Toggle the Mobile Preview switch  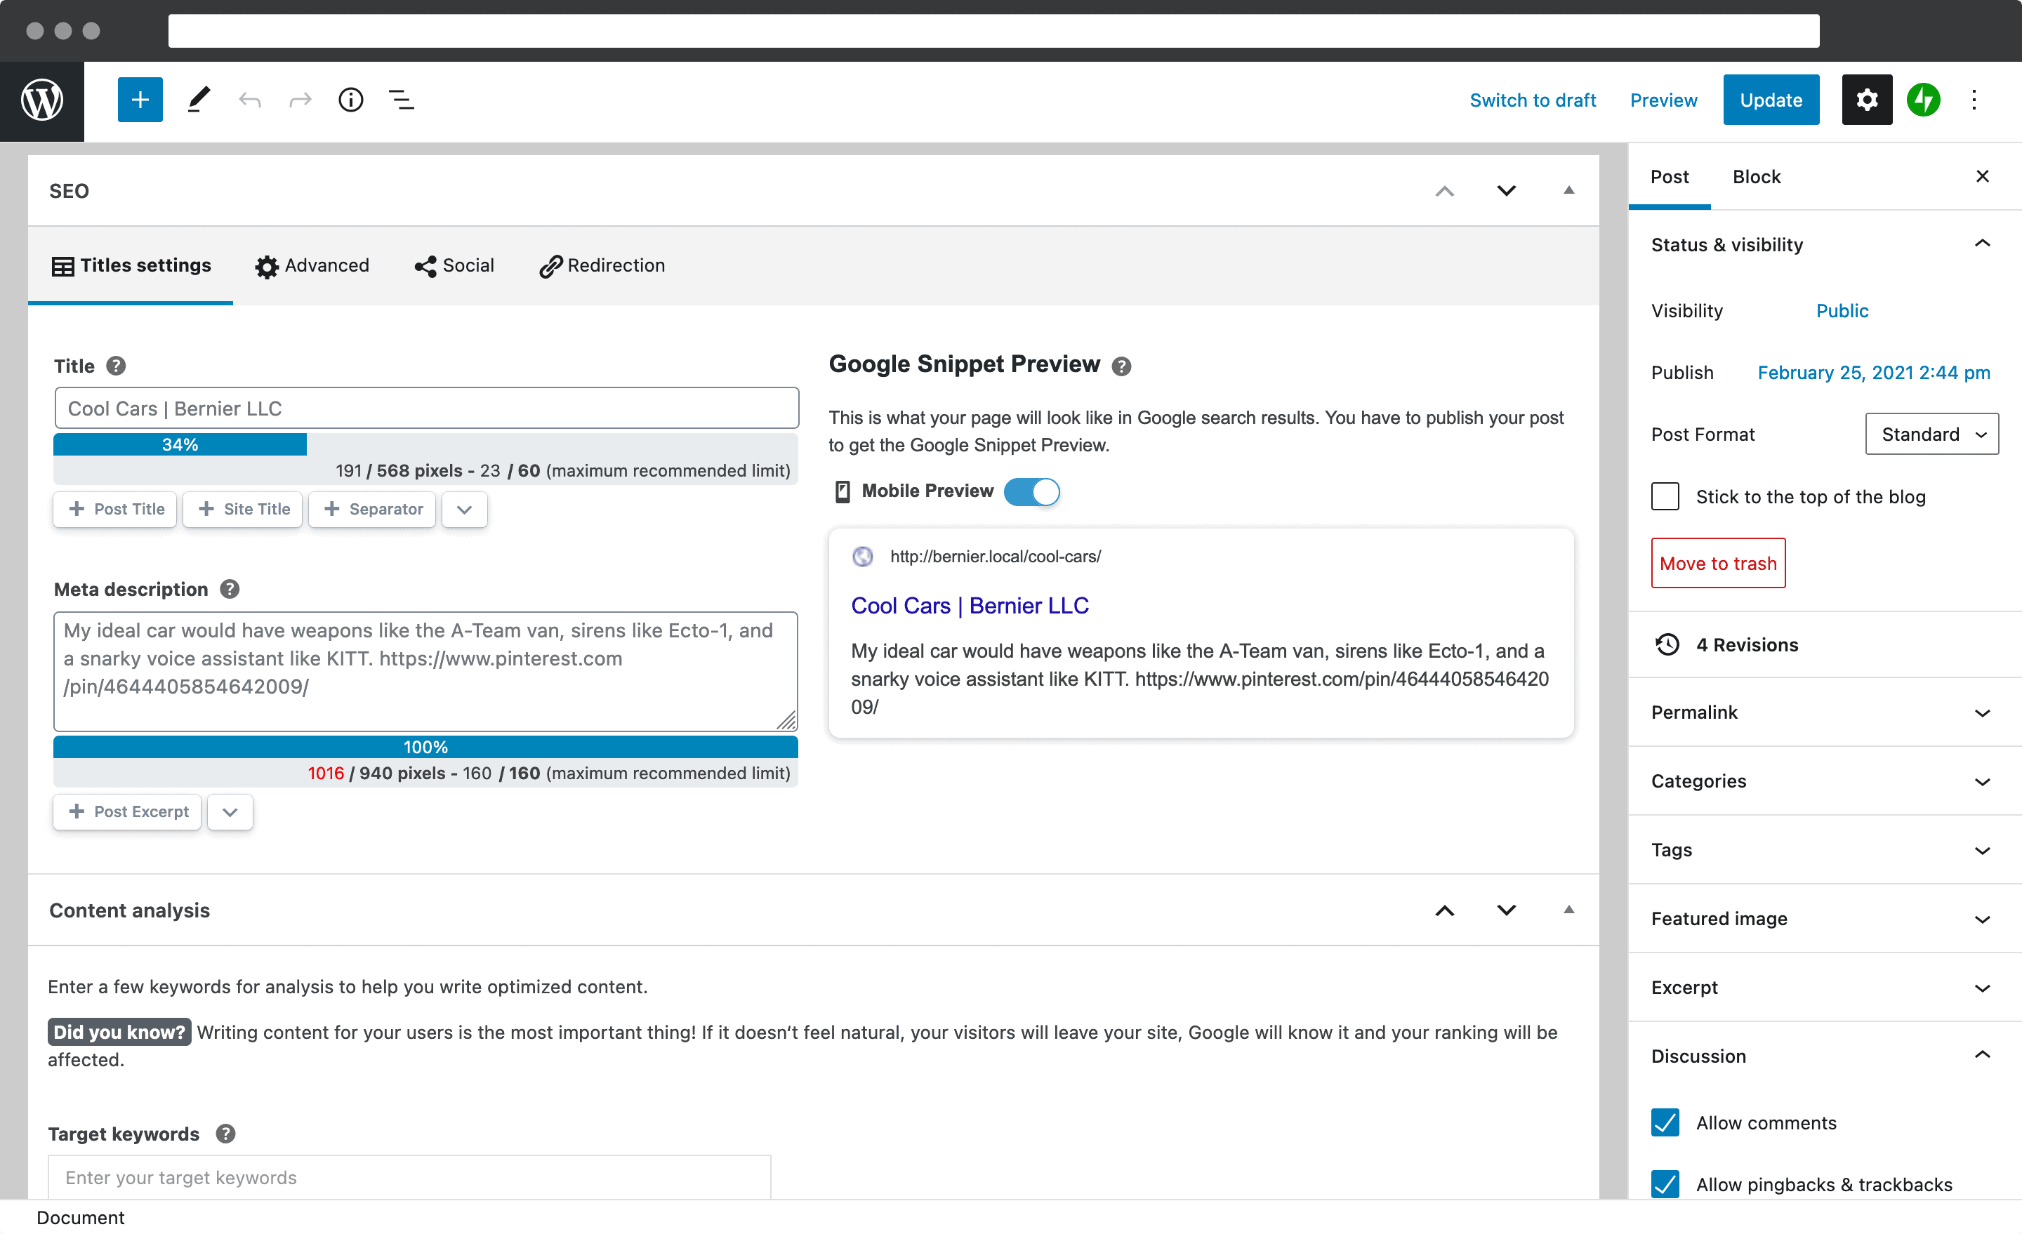(1031, 491)
